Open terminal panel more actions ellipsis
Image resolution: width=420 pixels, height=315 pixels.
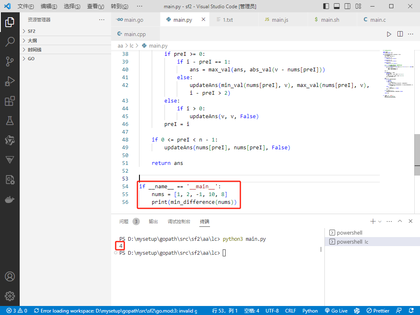pyautogui.click(x=389, y=221)
